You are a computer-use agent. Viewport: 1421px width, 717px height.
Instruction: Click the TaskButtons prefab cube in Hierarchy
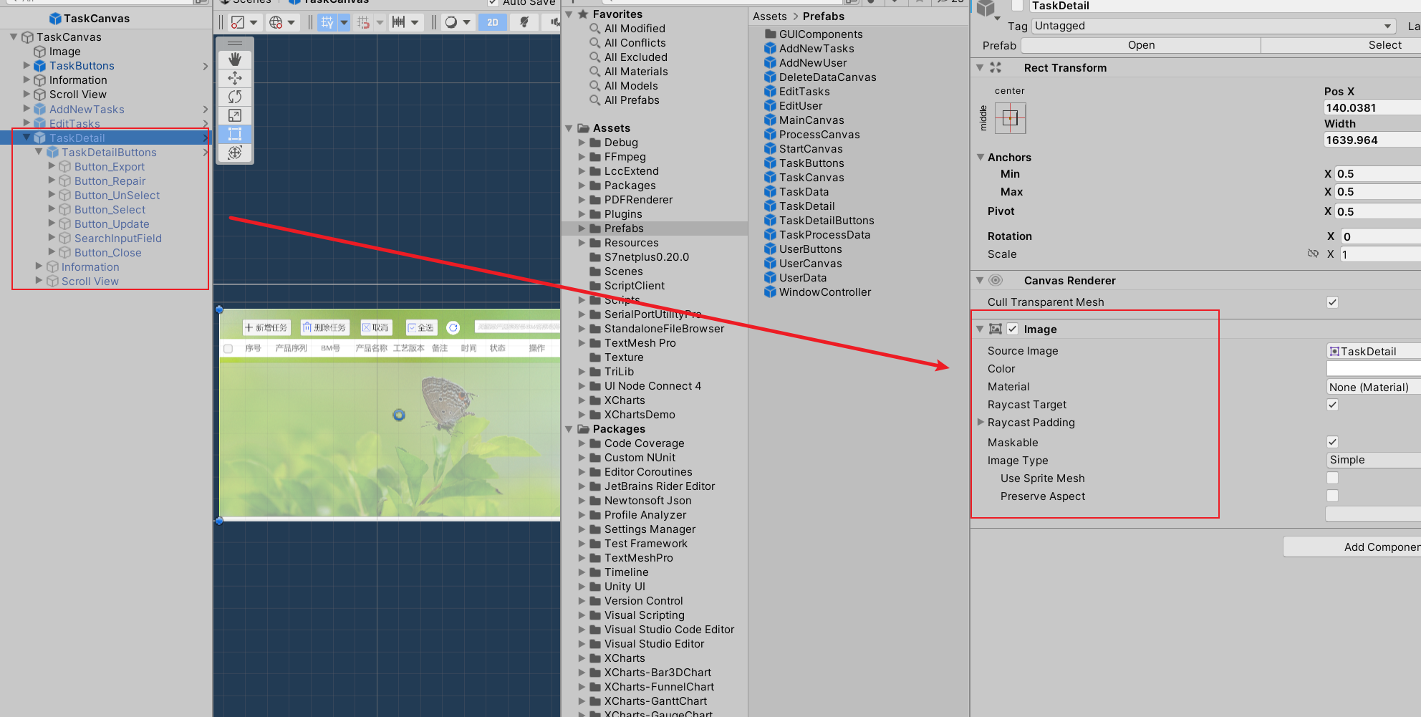[40, 66]
